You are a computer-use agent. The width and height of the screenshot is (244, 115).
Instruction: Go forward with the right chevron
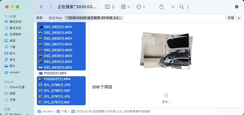point(51,7)
